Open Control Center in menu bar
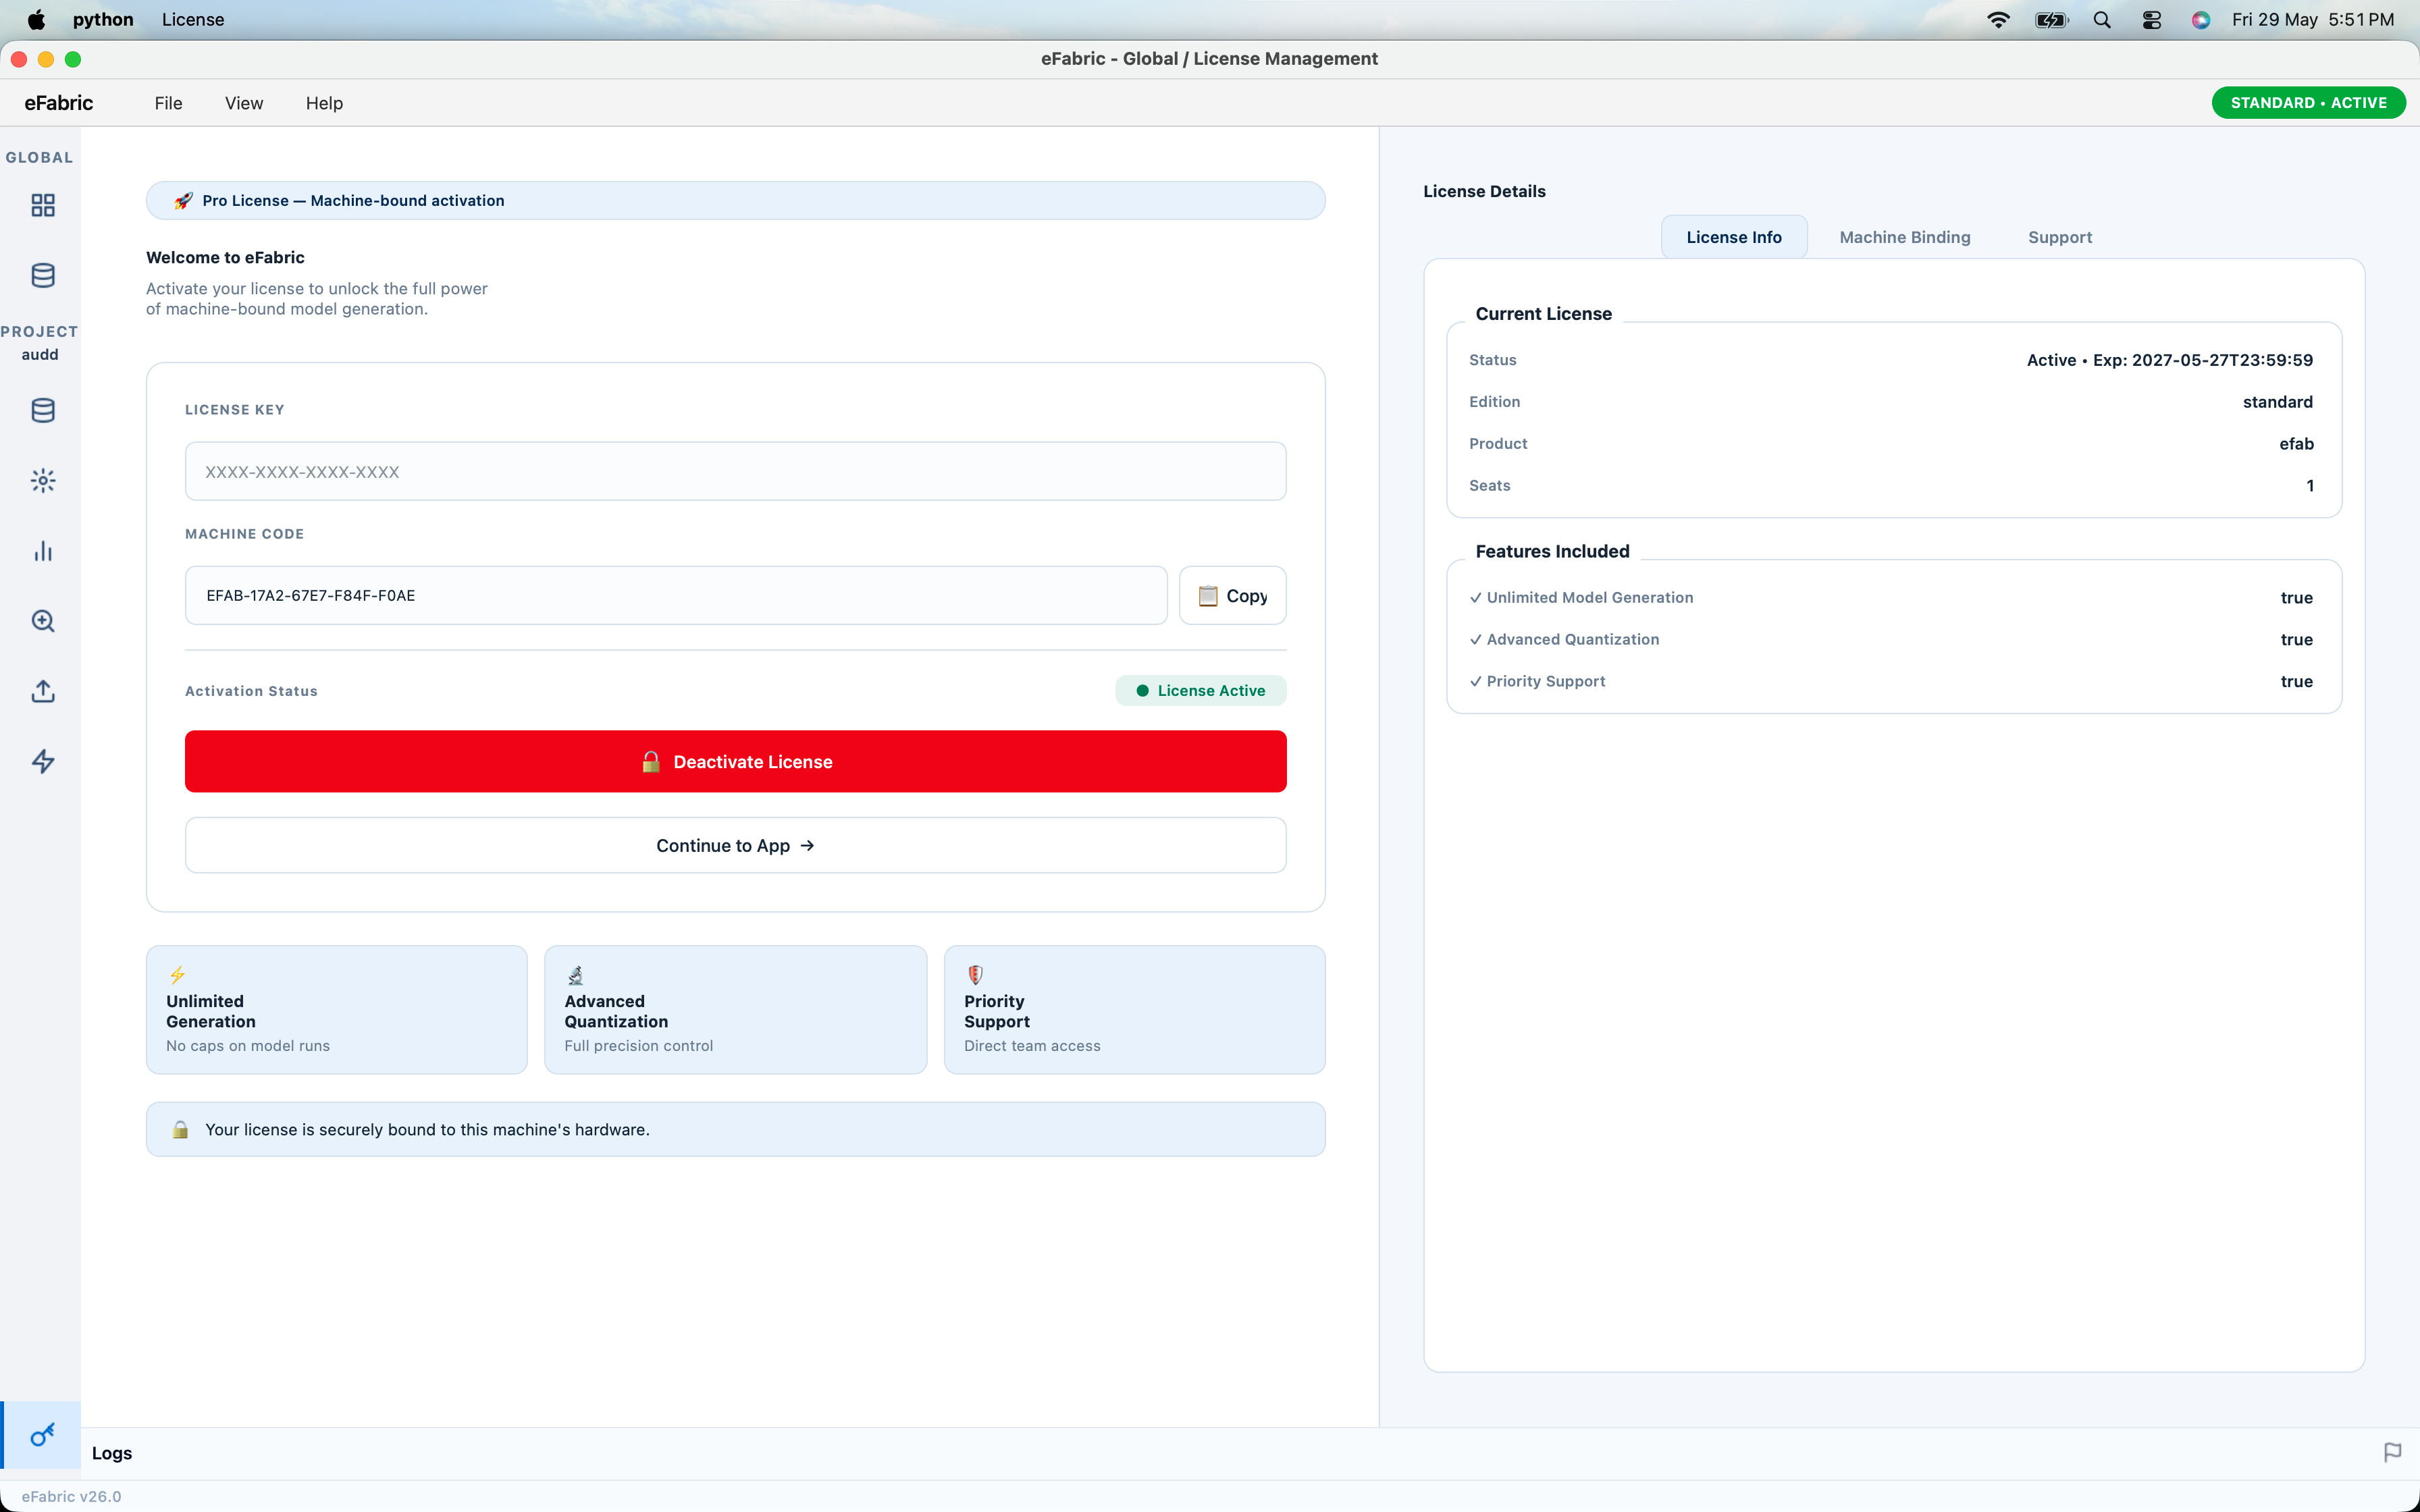This screenshot has width=2420, height=1512. click(x=2152, y=20)
